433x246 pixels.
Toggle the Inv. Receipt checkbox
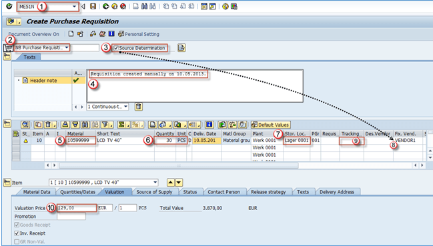pos(17,233)
